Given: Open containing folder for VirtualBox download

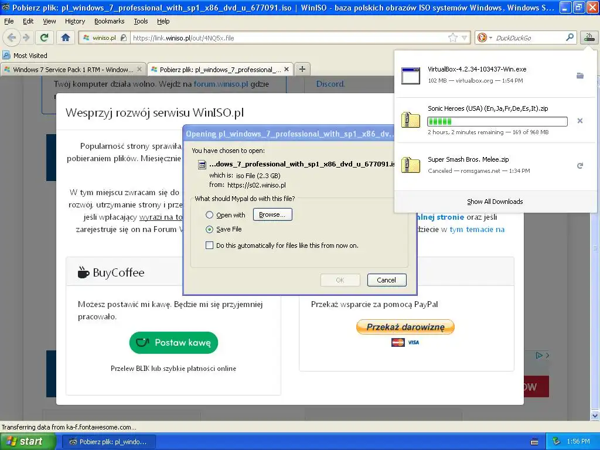Looking at the screenshot, I should click(x=580, y=76).
